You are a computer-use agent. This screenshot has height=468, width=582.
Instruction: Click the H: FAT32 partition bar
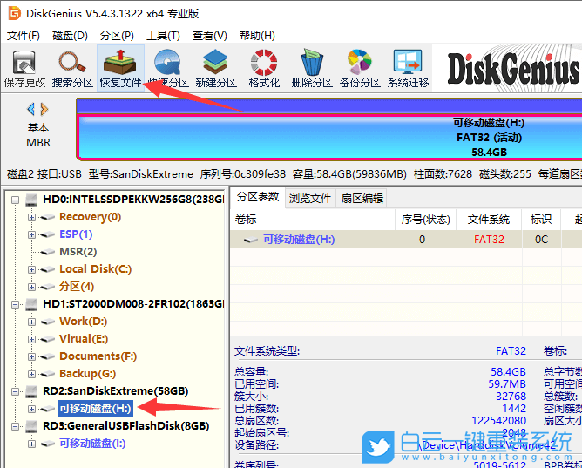329,137
